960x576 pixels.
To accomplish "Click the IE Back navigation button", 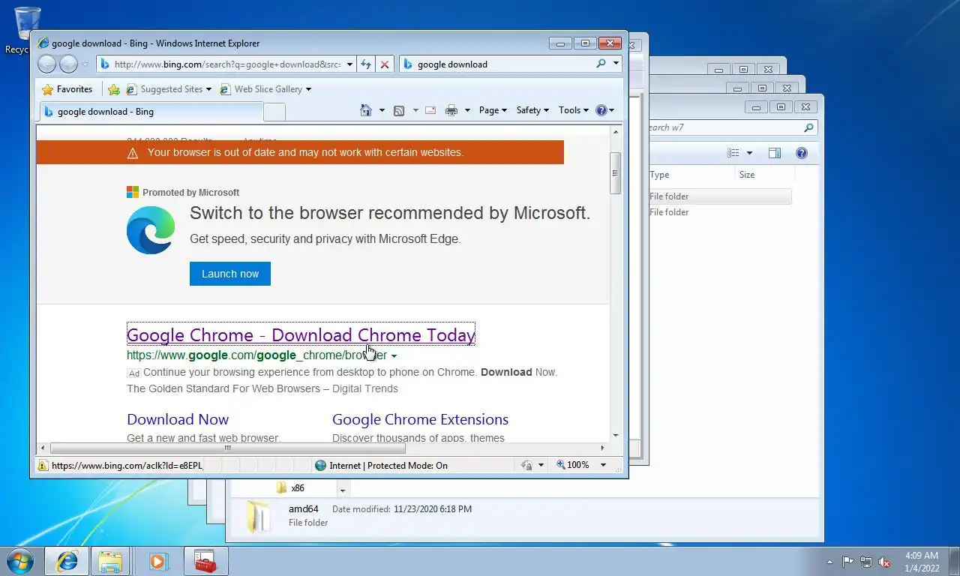I will (47, 64).
